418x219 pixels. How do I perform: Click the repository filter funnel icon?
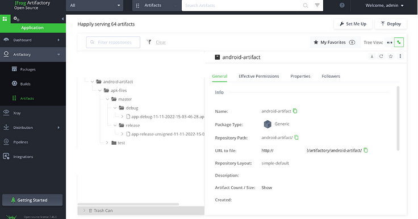pyautogui.click(x=149, y=42)
